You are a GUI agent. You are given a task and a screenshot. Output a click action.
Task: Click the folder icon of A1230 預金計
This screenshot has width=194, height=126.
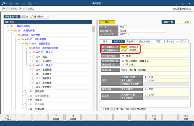(34, 65)
